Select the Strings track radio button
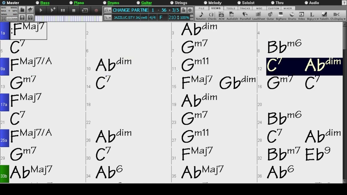The image size is (347, 195). [172, 3]
